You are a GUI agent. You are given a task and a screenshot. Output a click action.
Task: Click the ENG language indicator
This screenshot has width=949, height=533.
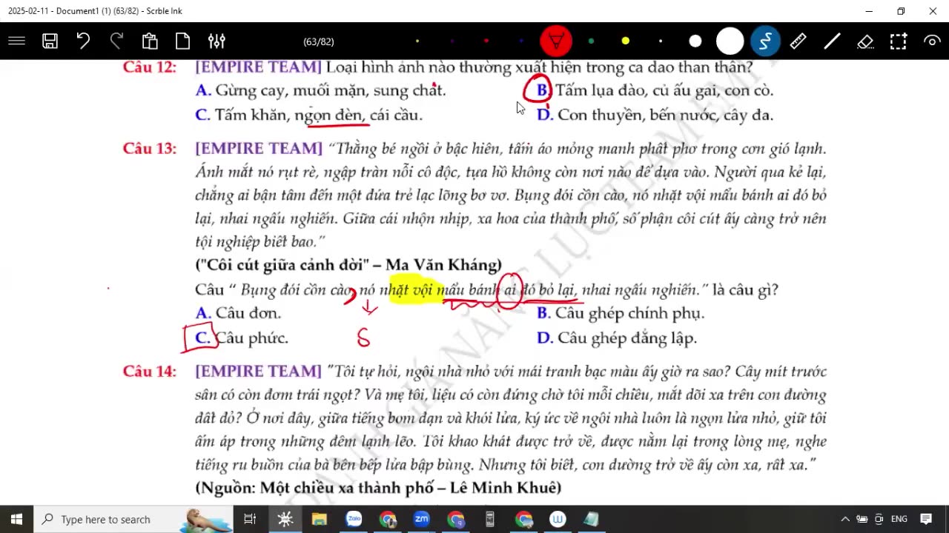899,519
